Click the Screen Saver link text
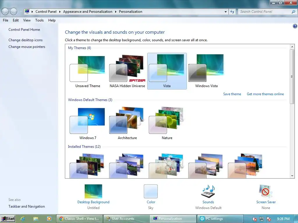Image resolution: width=298 pixels, height=223 pixels. point(266,202)
